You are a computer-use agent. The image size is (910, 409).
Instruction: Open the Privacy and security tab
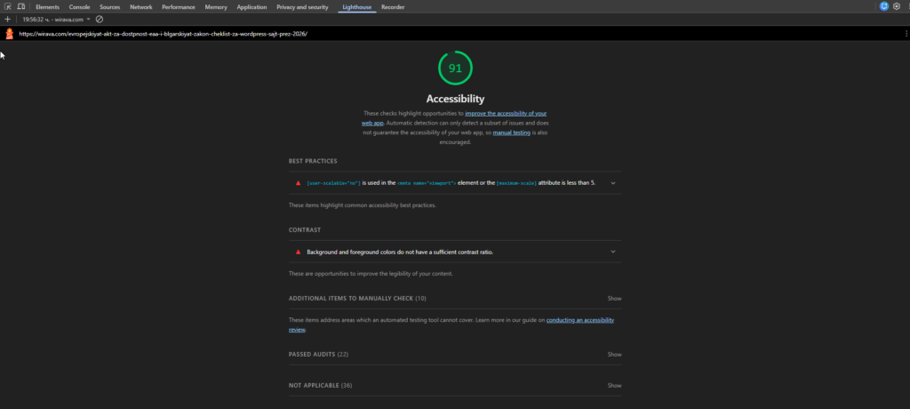coord(302,7)
